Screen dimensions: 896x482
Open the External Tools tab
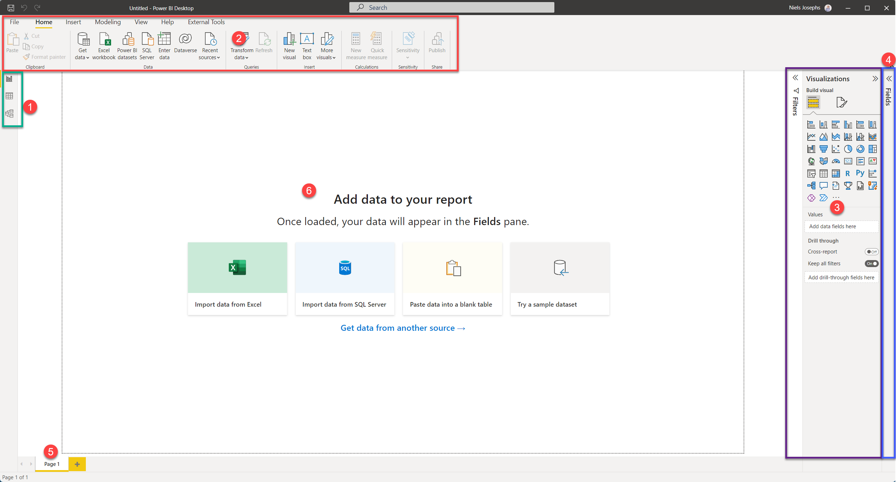(206, 22)
